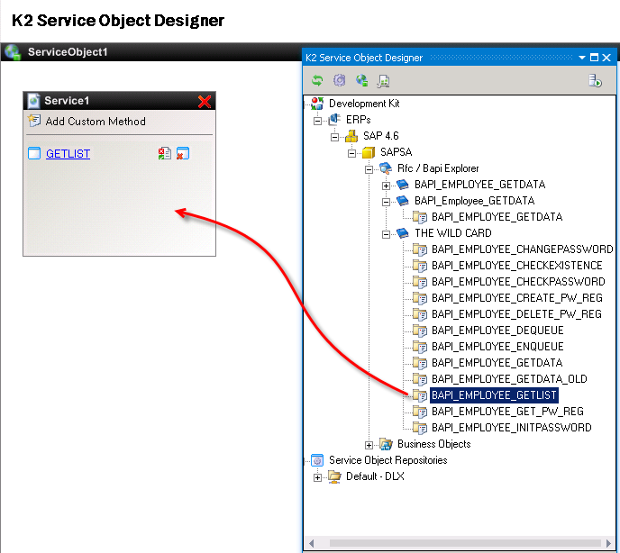Select the Business Objects item
Image resolution: width=620 pixels, height=553 pixels.
coord(434,444)
